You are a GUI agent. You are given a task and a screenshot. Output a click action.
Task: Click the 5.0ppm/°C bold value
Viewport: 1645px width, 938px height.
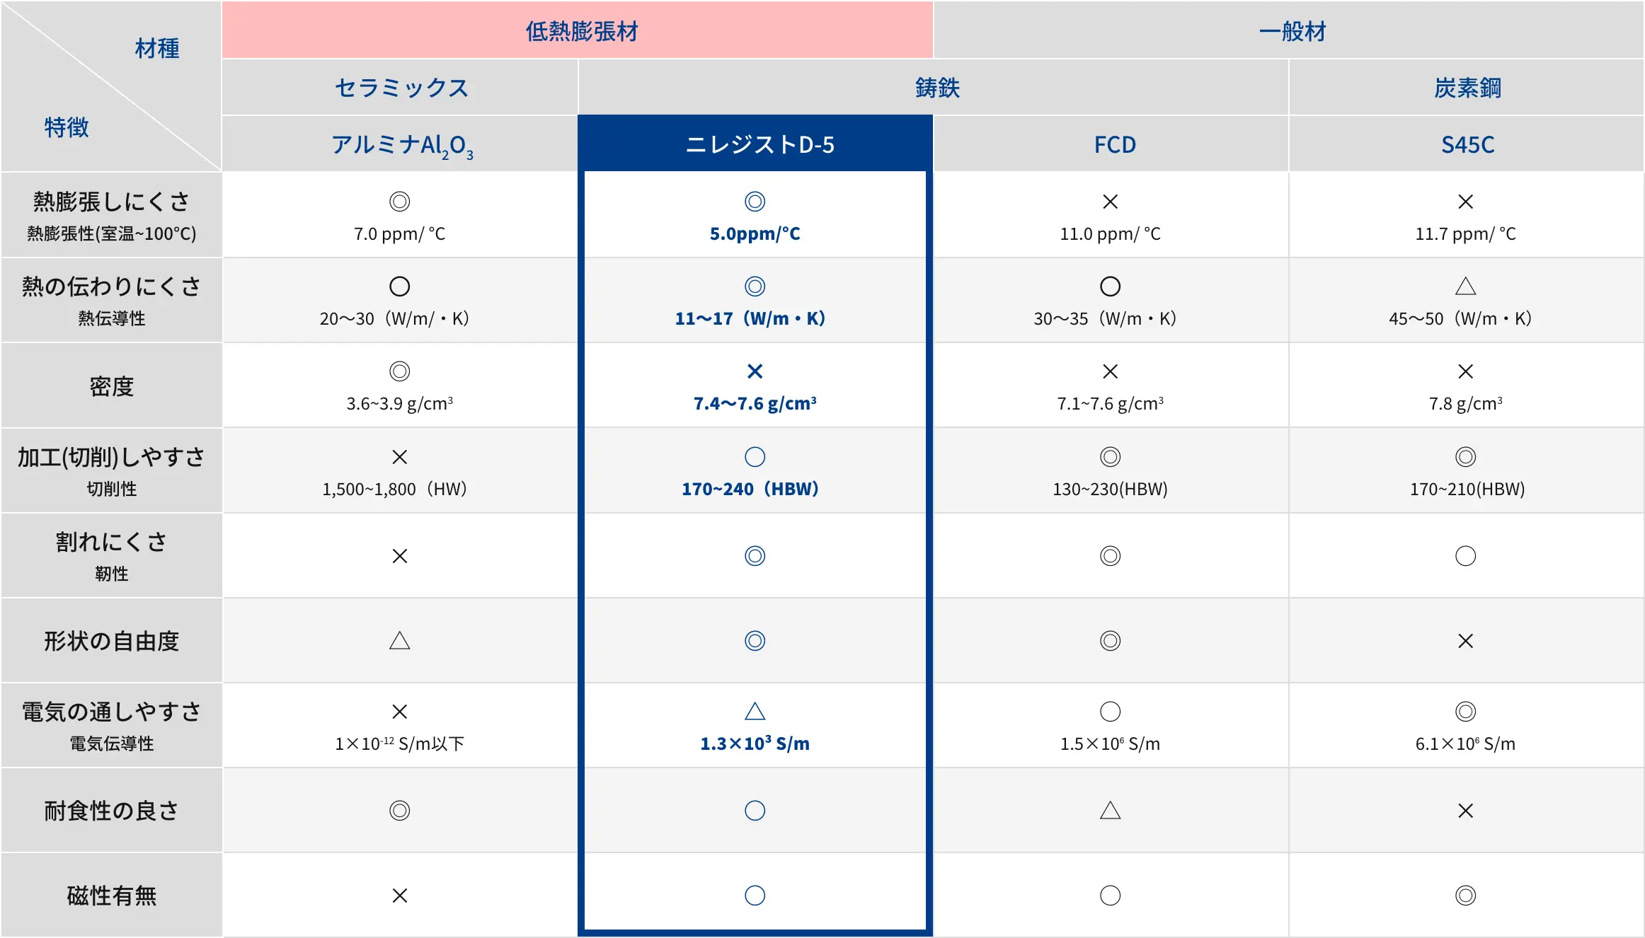[755, 234]
